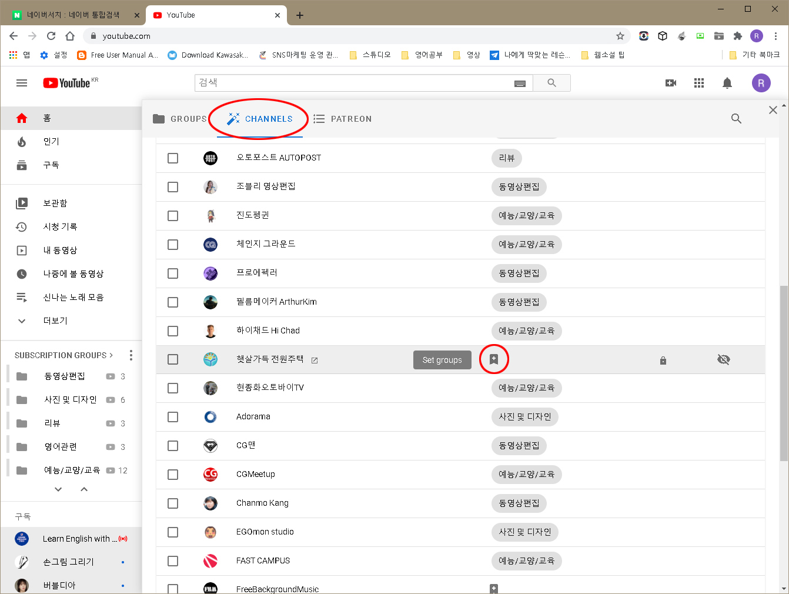
Task: Expand the 동영상편집 group folder
Action: [22, 376]
